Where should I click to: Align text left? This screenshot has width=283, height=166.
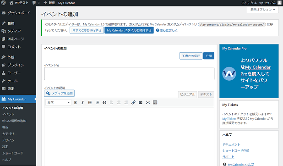[x=112, y=103]
